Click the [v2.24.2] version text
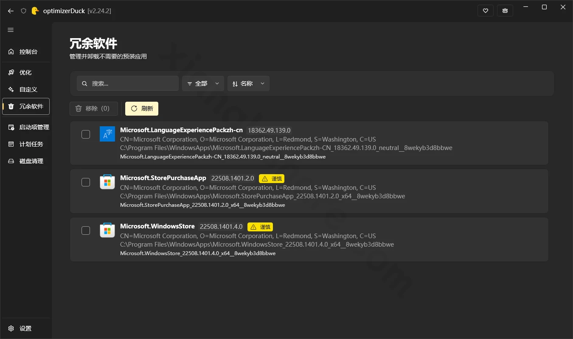 coord(99,11)
